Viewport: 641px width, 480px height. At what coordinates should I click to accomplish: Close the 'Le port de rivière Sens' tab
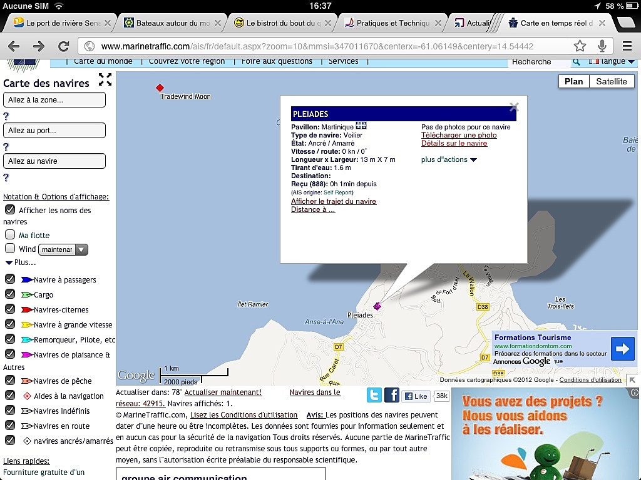[x=108, y=23]
